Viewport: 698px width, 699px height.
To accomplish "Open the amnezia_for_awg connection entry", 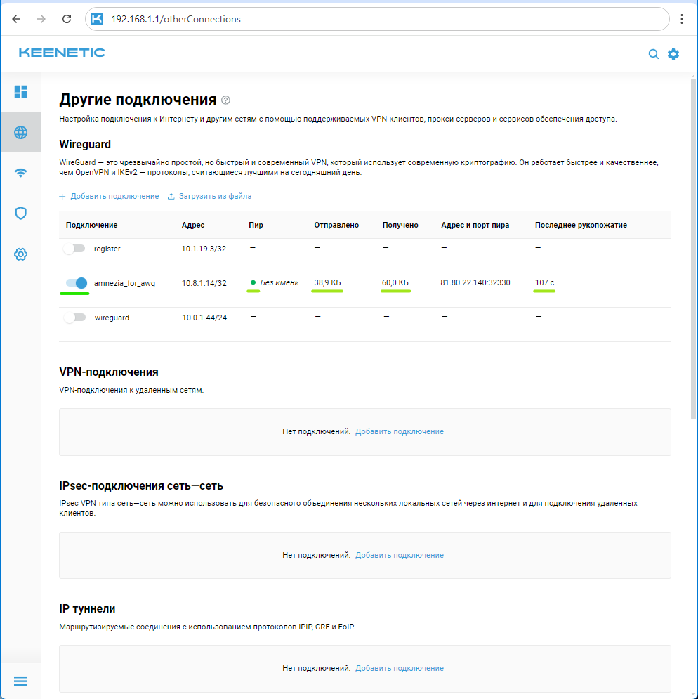I will click(125, 283).
